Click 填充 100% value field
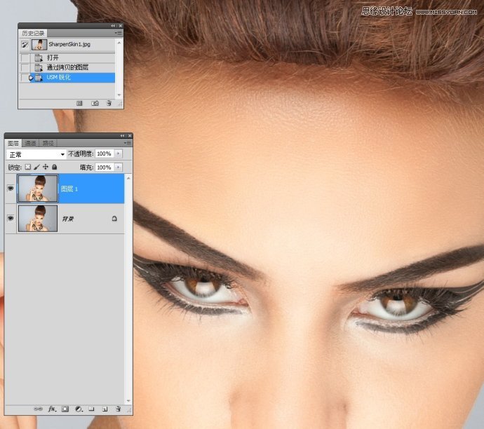Image resolution: width=484 pixels, height=429 pixels. 105,167
